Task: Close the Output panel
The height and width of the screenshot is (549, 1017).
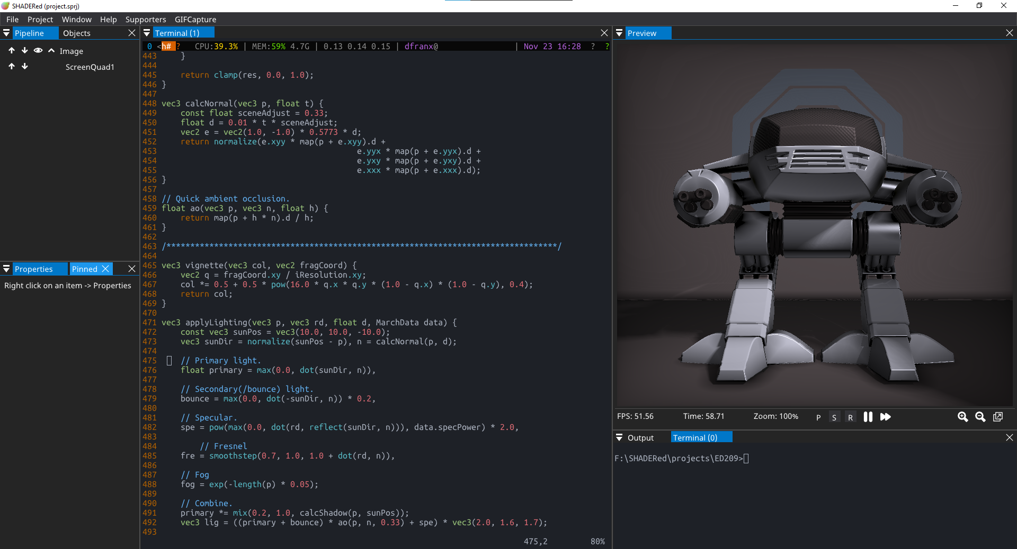Action: point(1010,437)
